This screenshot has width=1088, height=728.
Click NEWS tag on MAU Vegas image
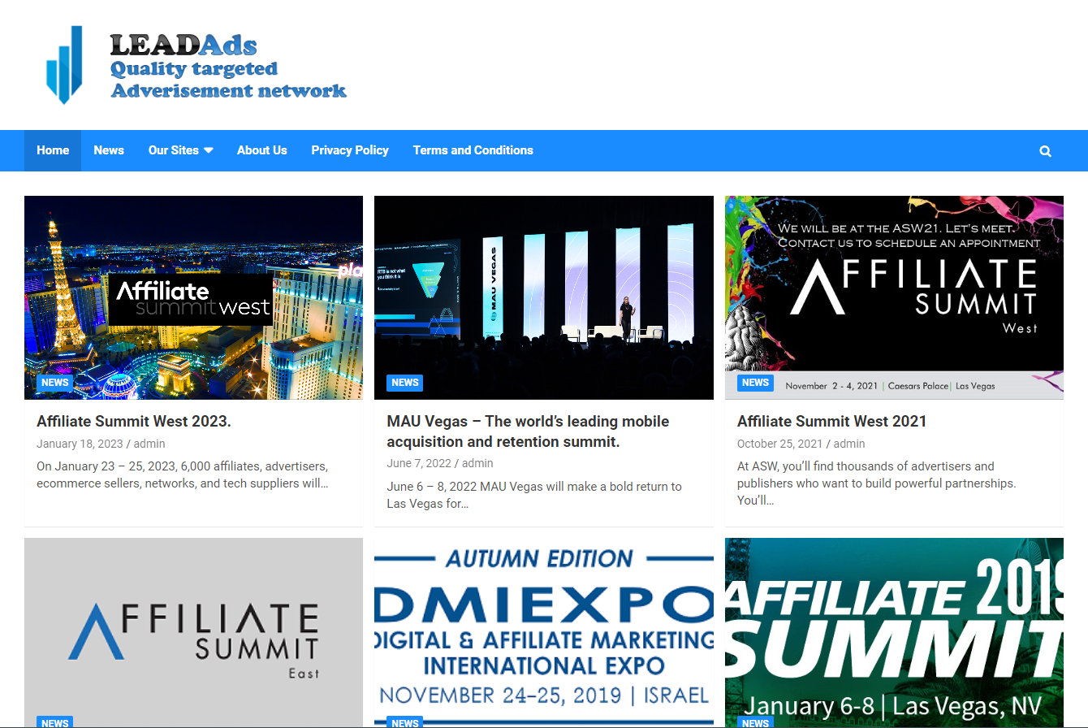(404, 383)
